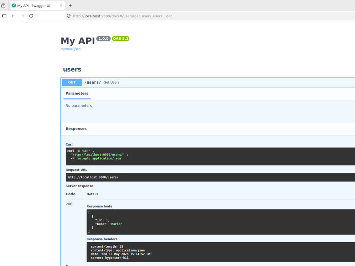
Task: Collapse the users section heading
Action: pyautogui.click(x=72, y=69)
